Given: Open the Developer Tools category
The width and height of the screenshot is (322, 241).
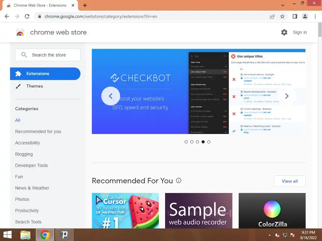Looking at the screenshot, I should click(31, 165).
